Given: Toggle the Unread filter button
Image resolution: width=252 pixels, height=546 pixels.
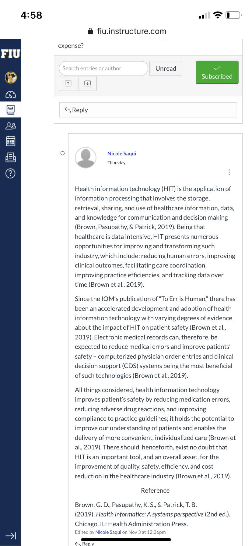Looking at the screenshot, I should [x=166, y=68].
